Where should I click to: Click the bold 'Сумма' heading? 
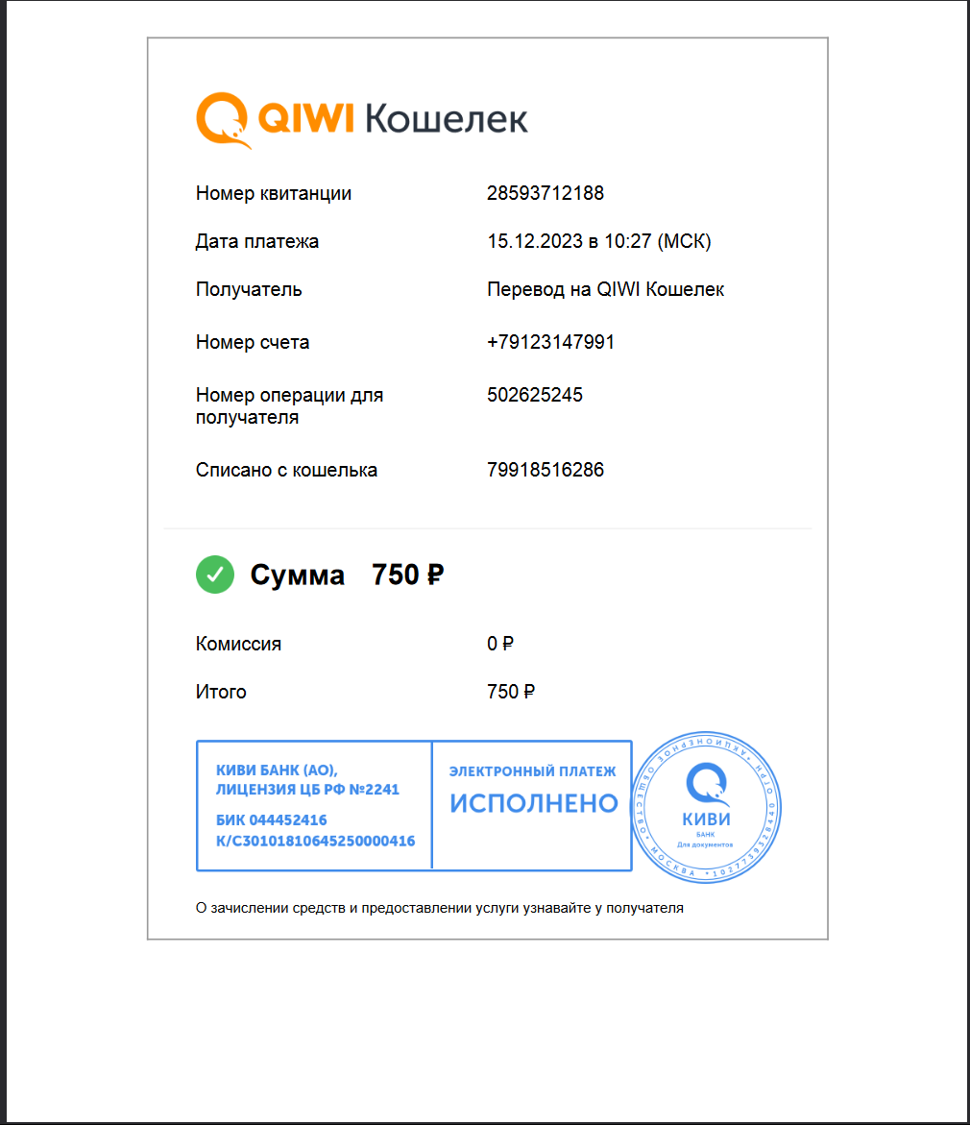tap(297, 575)
